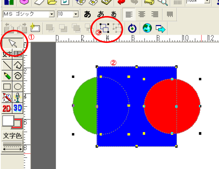Click the 文字色 text color button
The height and width of the screenshot is (169, 219).
(x=12, y=136)
